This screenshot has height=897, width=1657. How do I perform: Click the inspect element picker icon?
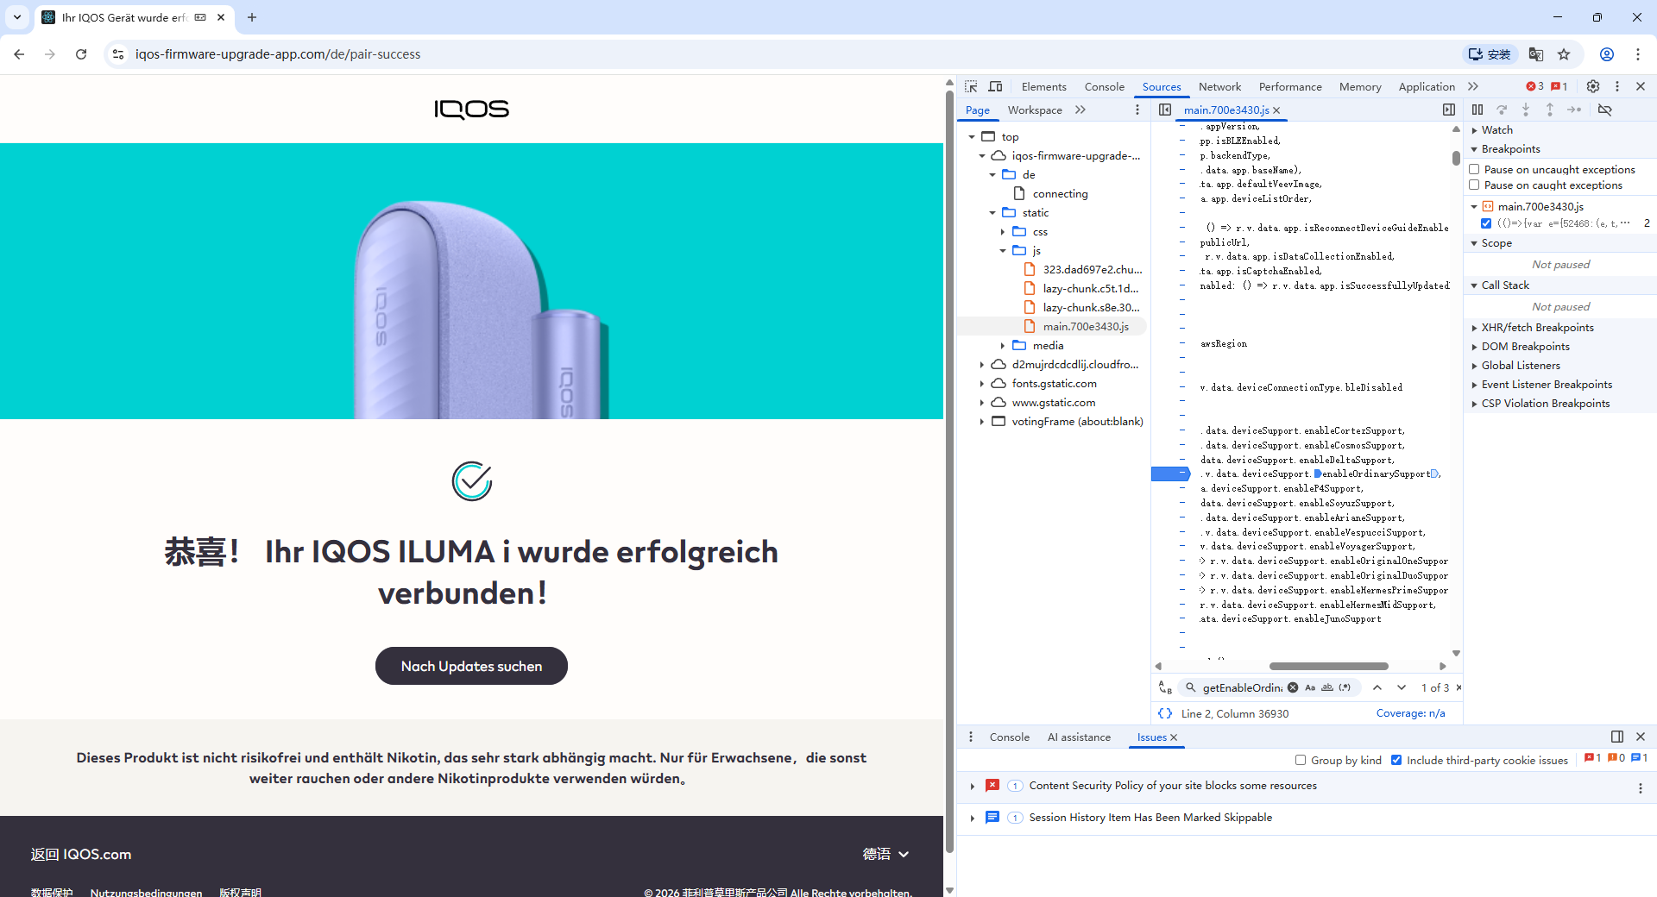coord(971,86)
